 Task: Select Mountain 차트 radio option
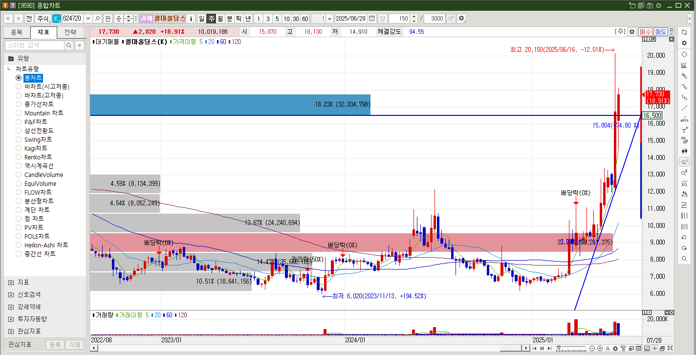pyautogui.click(x=19, y=113)
